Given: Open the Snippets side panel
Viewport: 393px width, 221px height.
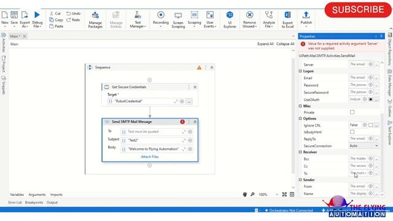Looking at the screenshot, I should (4, 85).
